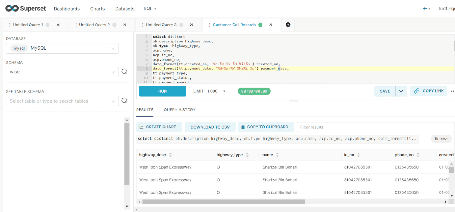Click COPY LINK to share the query
This screenshot has width=455, height=212.
coord(428,91)
